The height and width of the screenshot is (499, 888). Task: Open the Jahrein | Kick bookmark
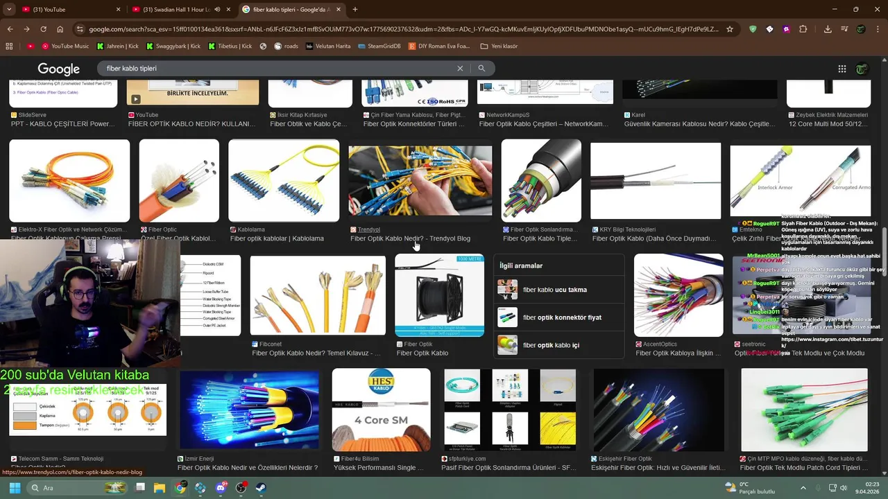(118, 46)
